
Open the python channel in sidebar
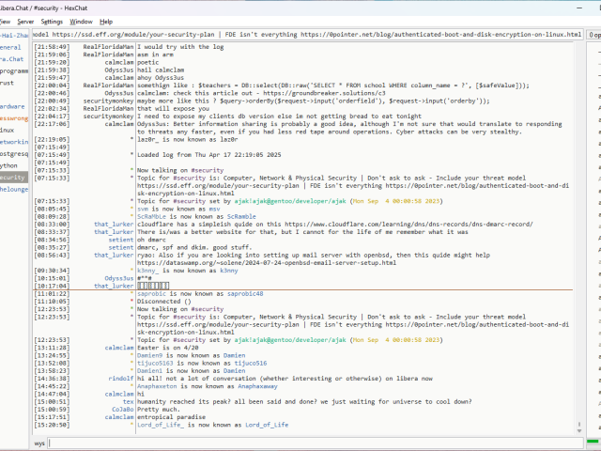pos(9,164)
